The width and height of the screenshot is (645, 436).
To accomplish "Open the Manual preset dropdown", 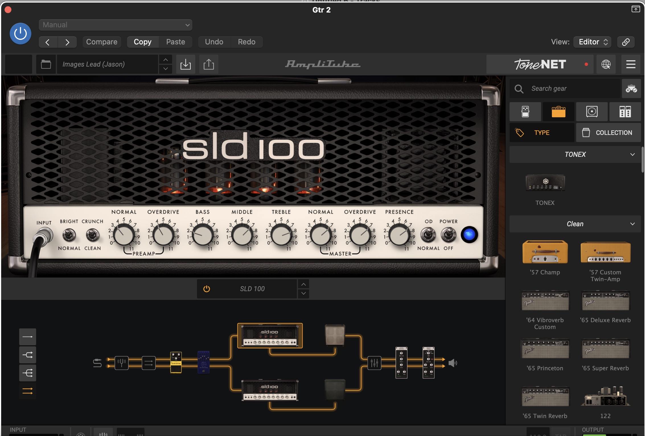I will pos(115,25).
